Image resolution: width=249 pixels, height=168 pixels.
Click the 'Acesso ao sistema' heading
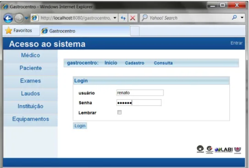click(x=47, y=44)
